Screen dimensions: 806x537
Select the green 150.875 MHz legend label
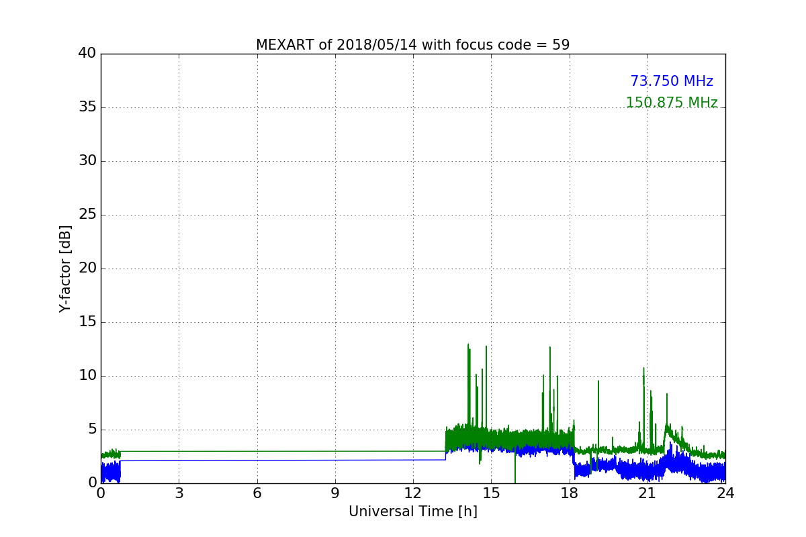(x=672, y=103)
